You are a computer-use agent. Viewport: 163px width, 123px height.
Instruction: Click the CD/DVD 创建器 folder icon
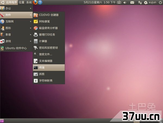(36, 15)
